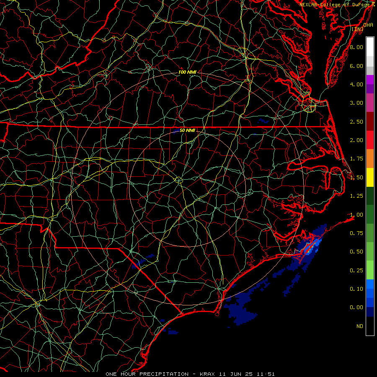
Task: Pick the darkest green swatch beside 1.25
Action: (x=370, y=196)
